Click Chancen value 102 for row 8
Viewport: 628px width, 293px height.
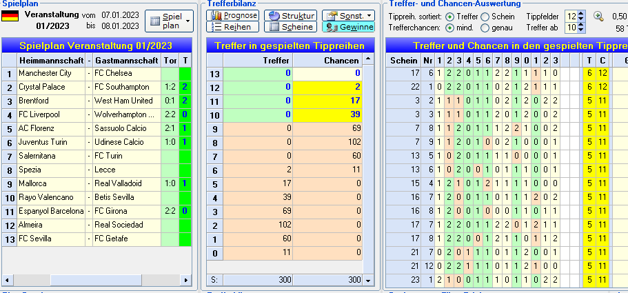tap(327, 142)
